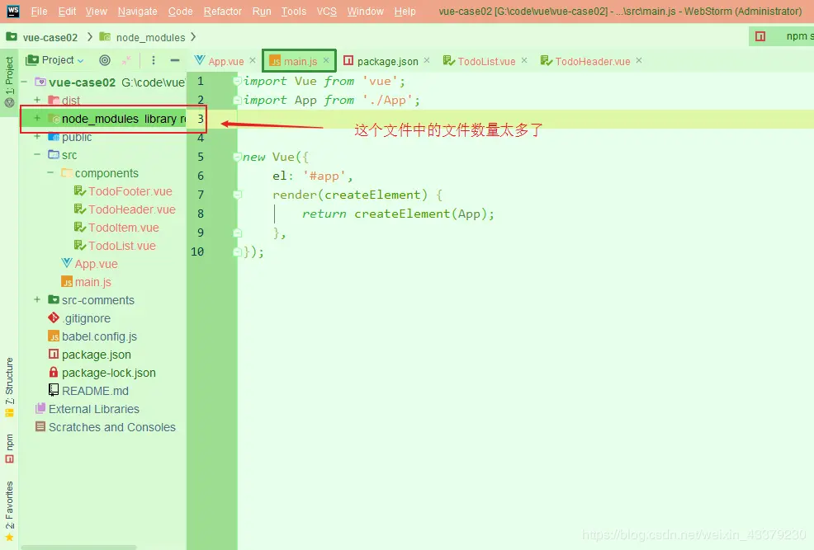The width and height of the screenshot is (814, 550).
Task: Click the vue-case02 folder icon in breadcrumb
Action: pyautogui.click(x=12, y=37)
